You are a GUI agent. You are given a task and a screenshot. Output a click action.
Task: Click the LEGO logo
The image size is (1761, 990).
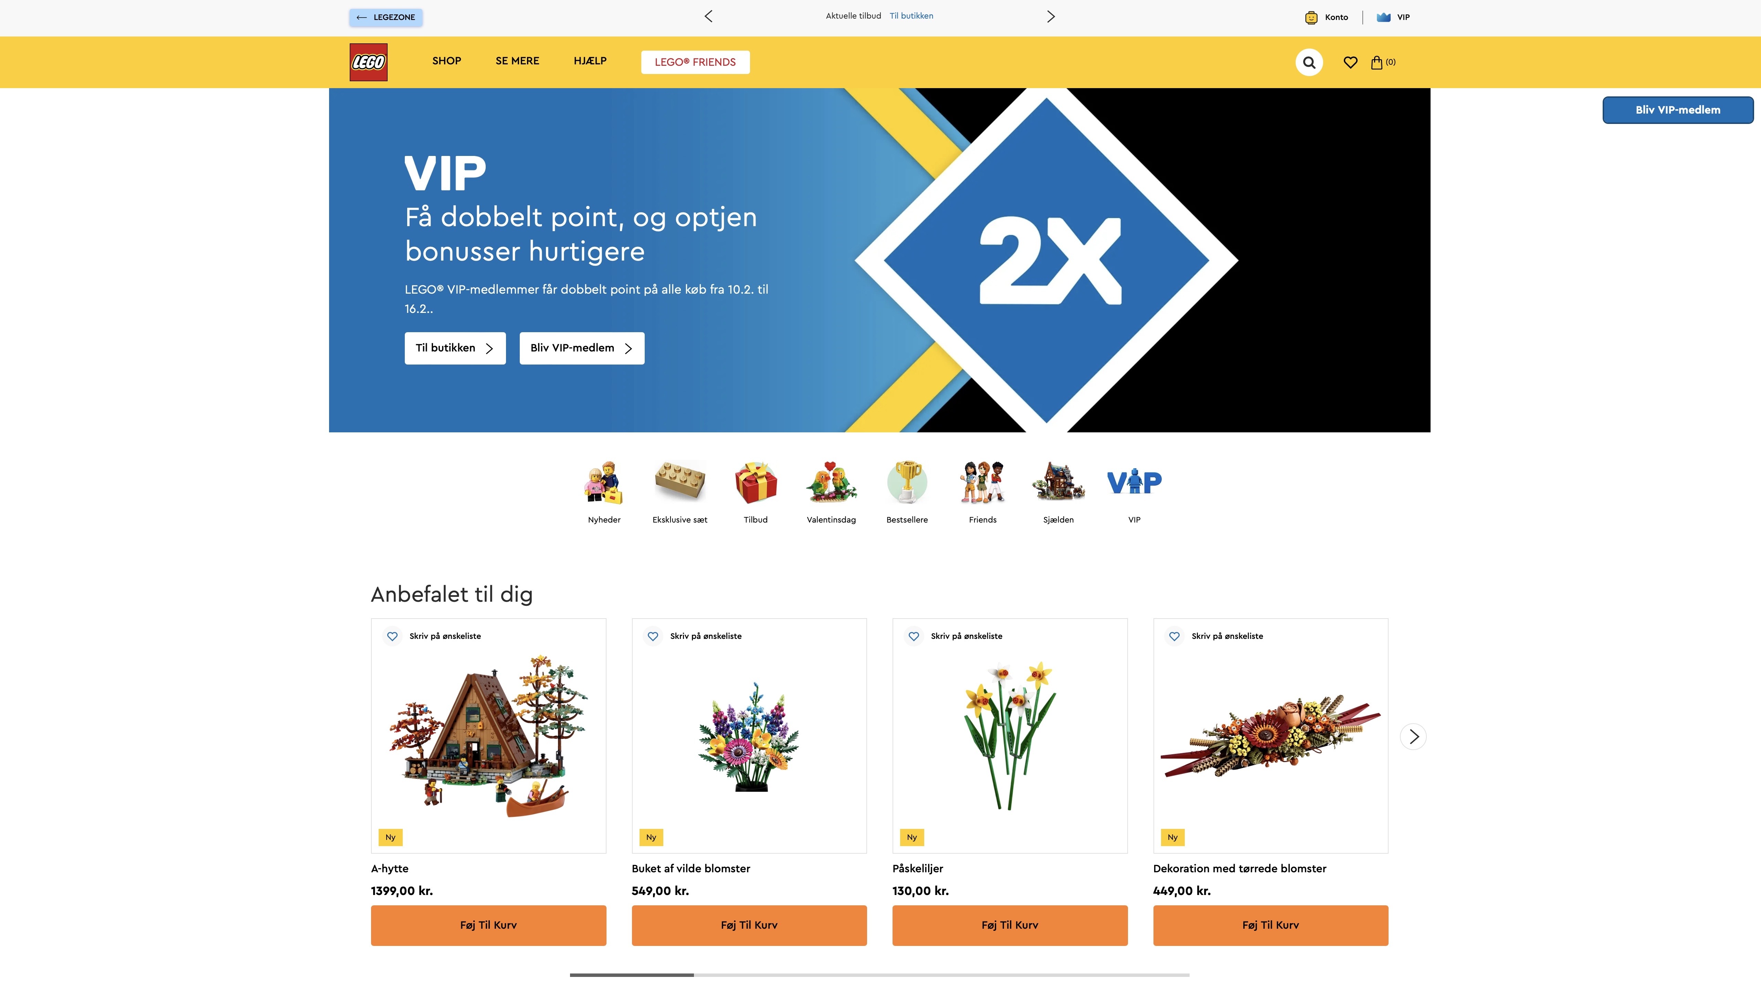coord(368,62)
